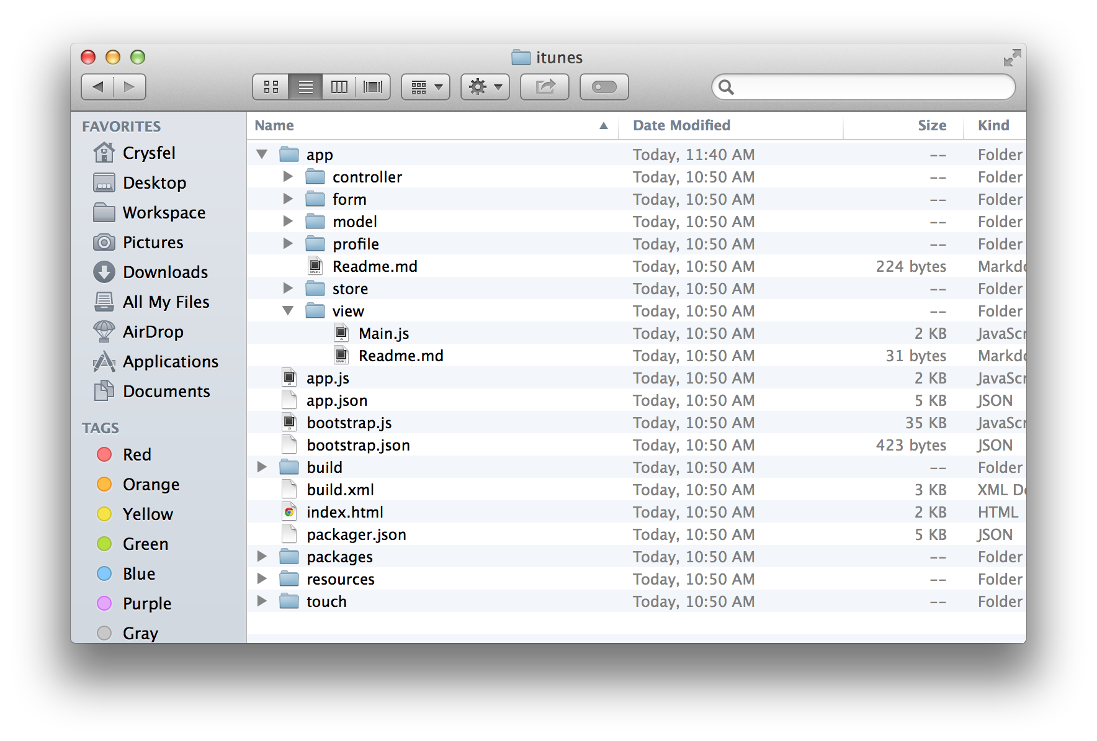Filter by the Gray tag

coord(128,633)
